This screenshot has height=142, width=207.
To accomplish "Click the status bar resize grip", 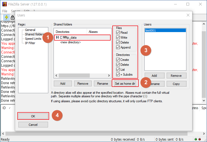I will (x=205, y=140).
